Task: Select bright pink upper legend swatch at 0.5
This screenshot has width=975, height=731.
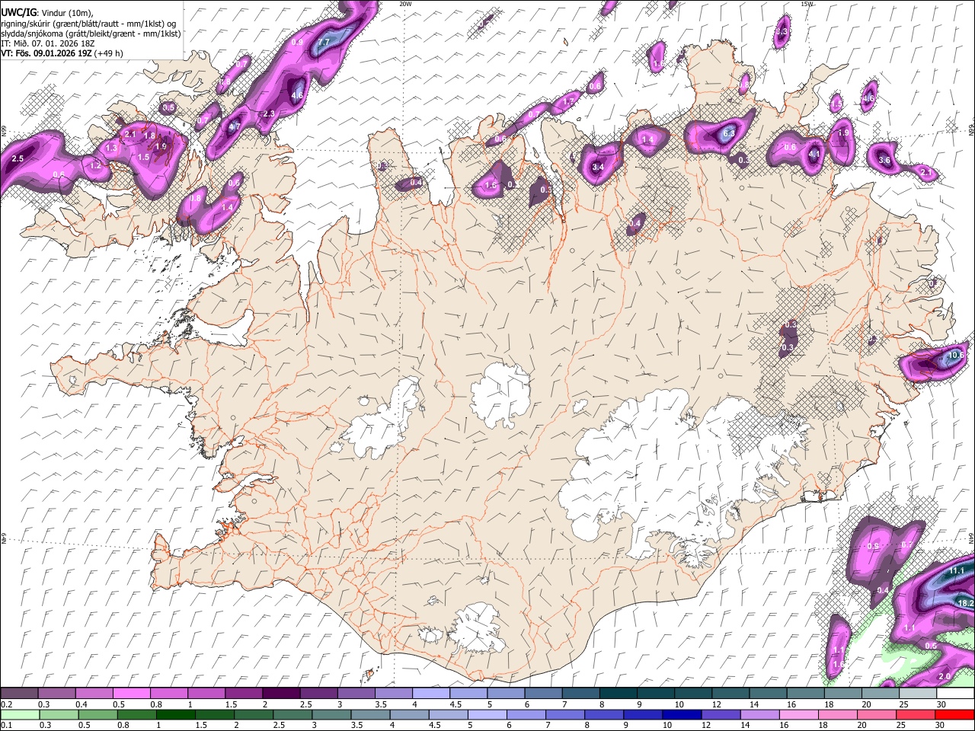Action: click(x=131, y=694)
